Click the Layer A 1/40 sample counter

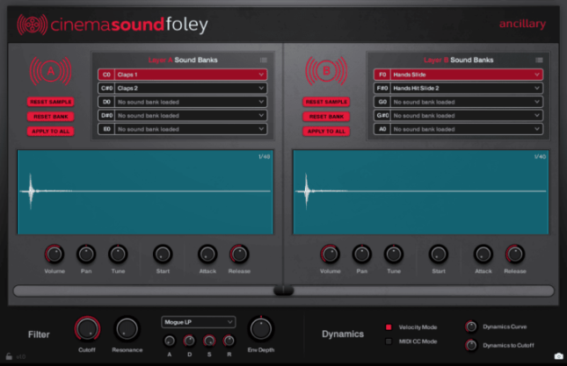point(264,156)
